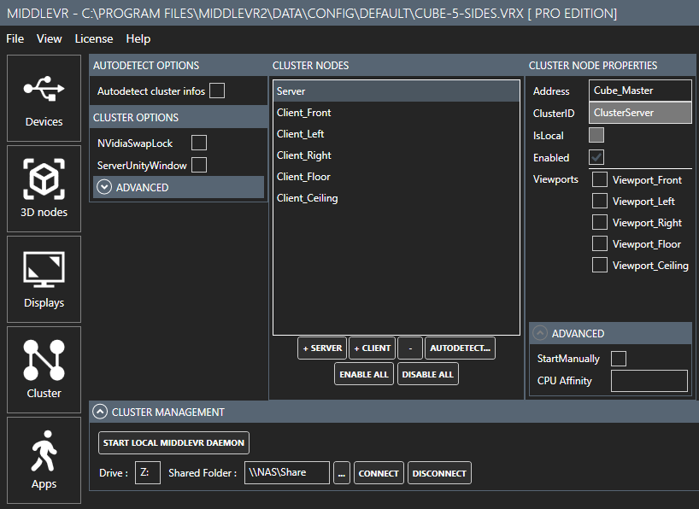Viewport: 699px width, 509px height.
Task: Toggle the NVidiaSwapLock checkbox
Action: 199,143
